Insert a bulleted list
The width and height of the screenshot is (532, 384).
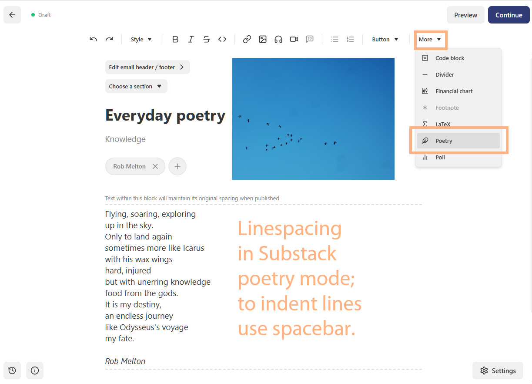pos(334,39)
